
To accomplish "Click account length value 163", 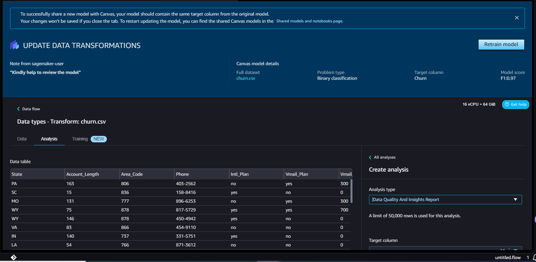I will [70, 184].
